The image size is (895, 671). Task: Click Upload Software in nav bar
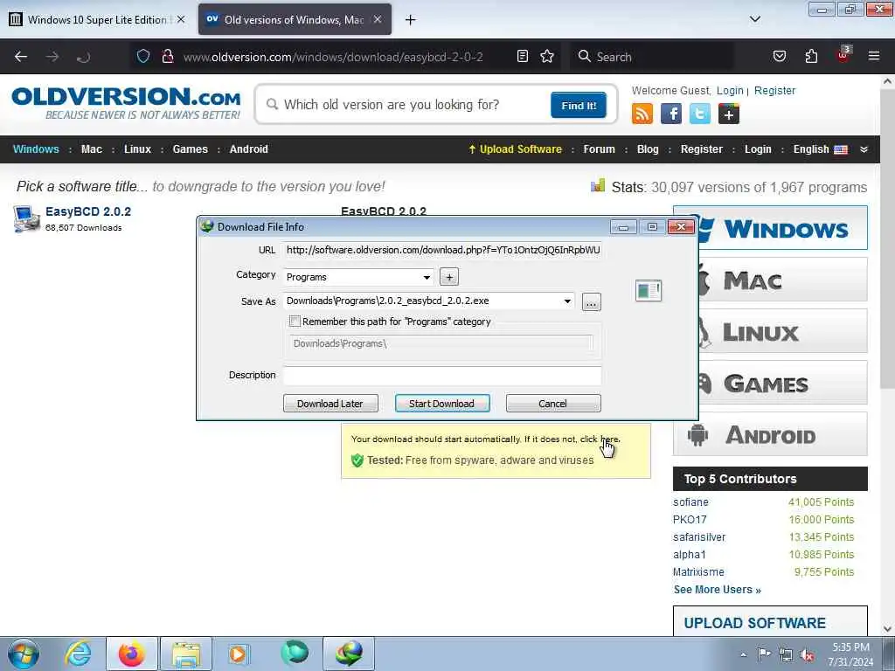pyautogui.click(x=515, y=149)
